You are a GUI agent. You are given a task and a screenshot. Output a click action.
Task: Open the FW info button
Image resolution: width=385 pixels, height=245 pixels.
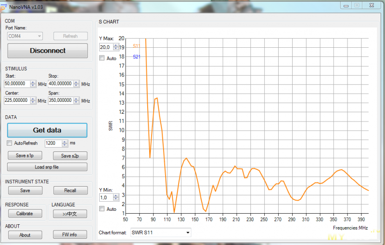[70, 235]
